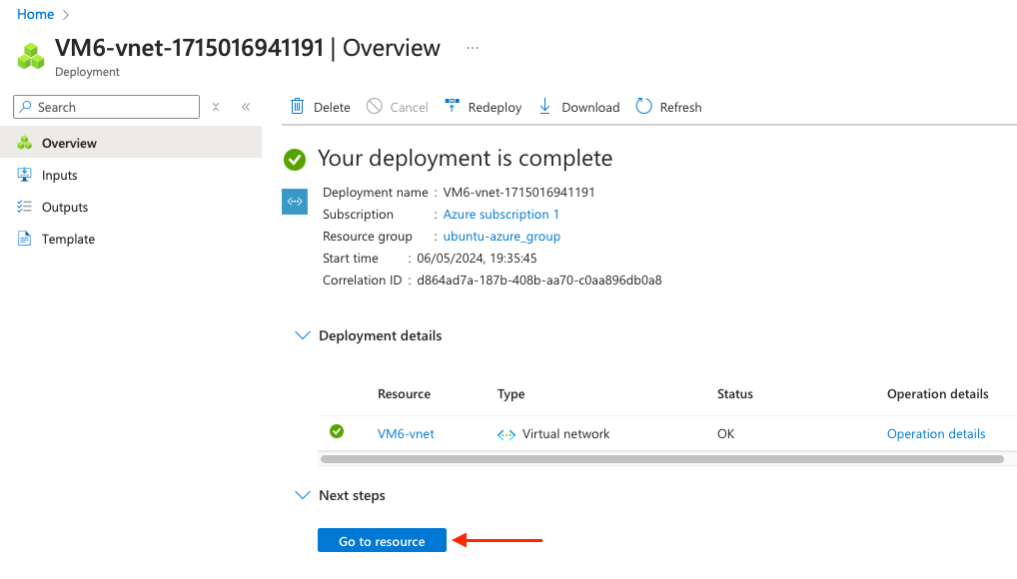Click the Cancel circle icon
The height and width of the screenshot is (579, 1017).
pos(375,107)
